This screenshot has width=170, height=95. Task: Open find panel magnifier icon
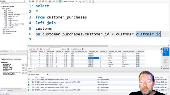[x=87, y=2]
